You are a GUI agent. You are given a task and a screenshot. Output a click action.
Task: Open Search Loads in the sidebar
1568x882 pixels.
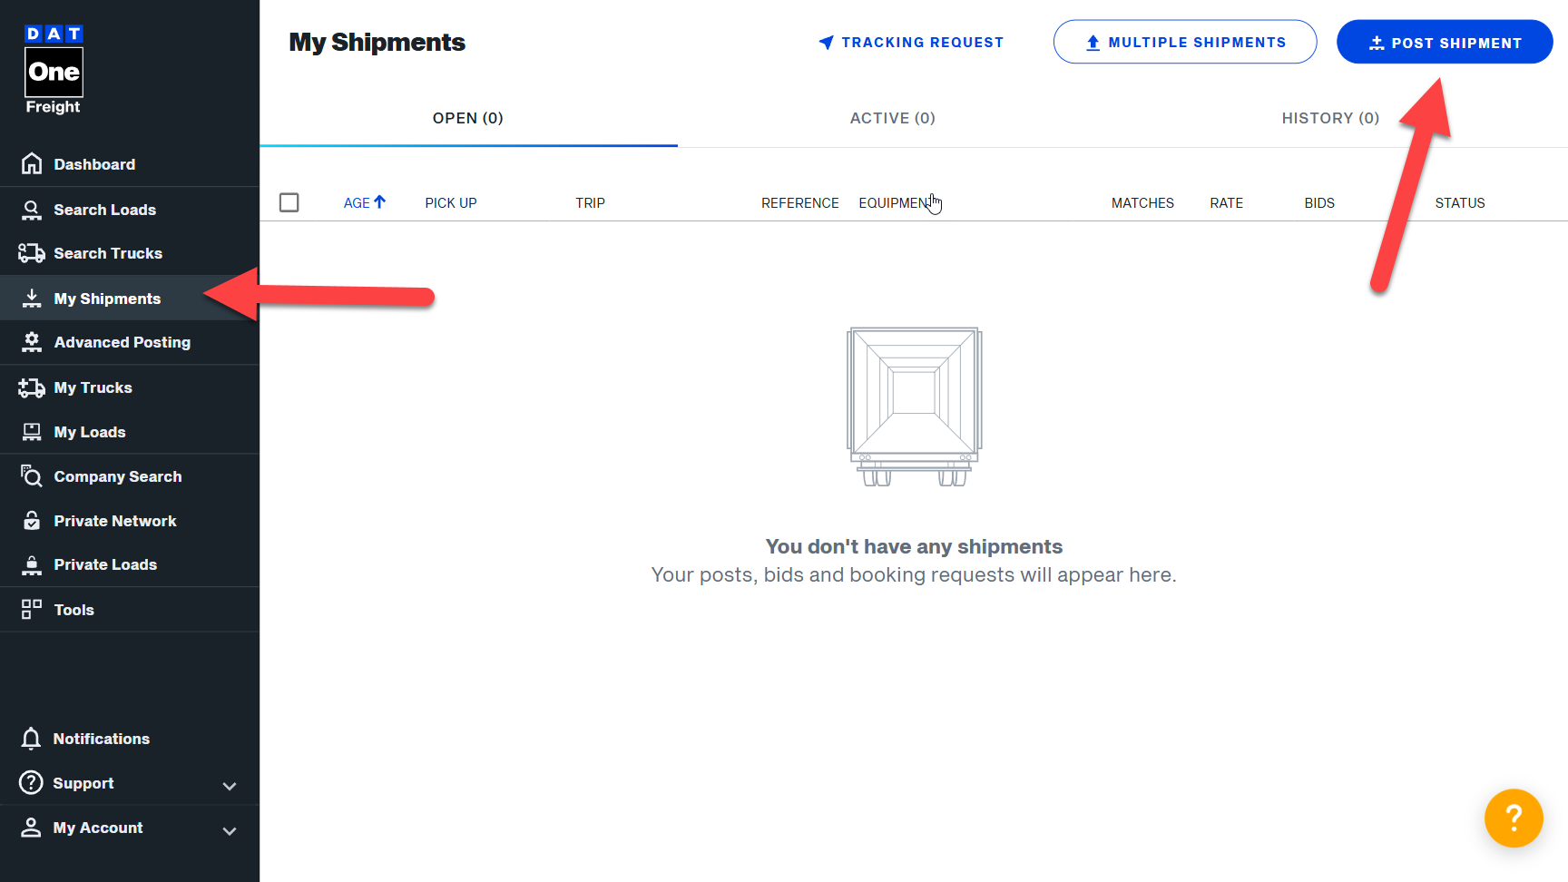130,210
